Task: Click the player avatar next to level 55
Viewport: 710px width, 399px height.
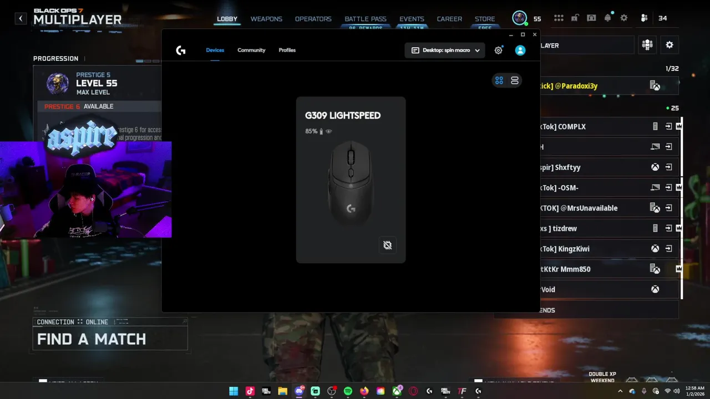Action: 520,18
